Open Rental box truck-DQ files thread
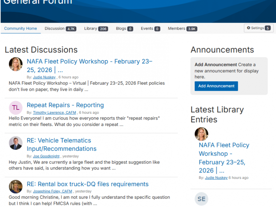 coord(87,184)
